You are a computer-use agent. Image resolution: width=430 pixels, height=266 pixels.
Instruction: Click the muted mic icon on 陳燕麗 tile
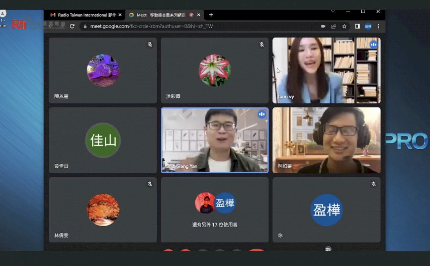(150, 45)
